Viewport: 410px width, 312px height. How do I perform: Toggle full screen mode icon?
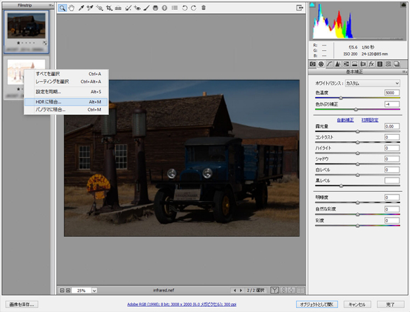coord(300,8)
